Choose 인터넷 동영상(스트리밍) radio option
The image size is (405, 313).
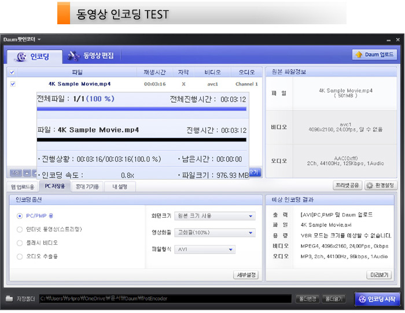tap(21, 229)
